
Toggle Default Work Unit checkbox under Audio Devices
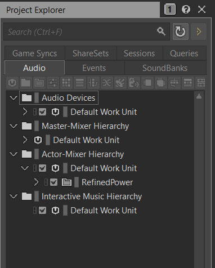click(42, 112)
